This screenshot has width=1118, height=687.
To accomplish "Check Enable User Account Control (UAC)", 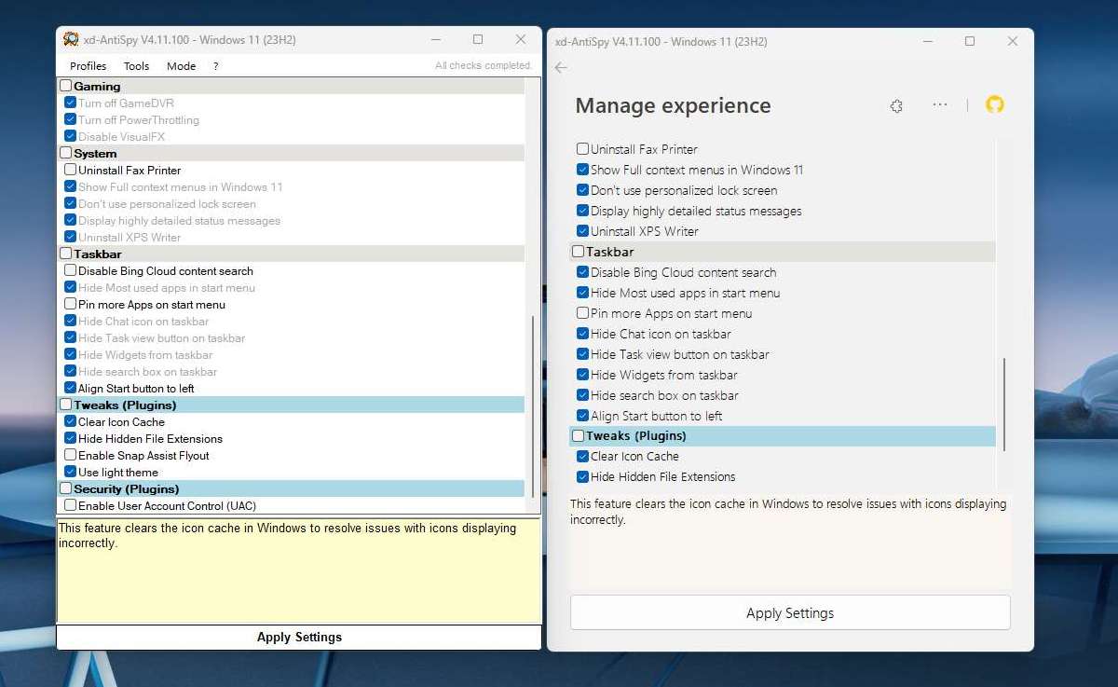I will click(x=71, y=505).
